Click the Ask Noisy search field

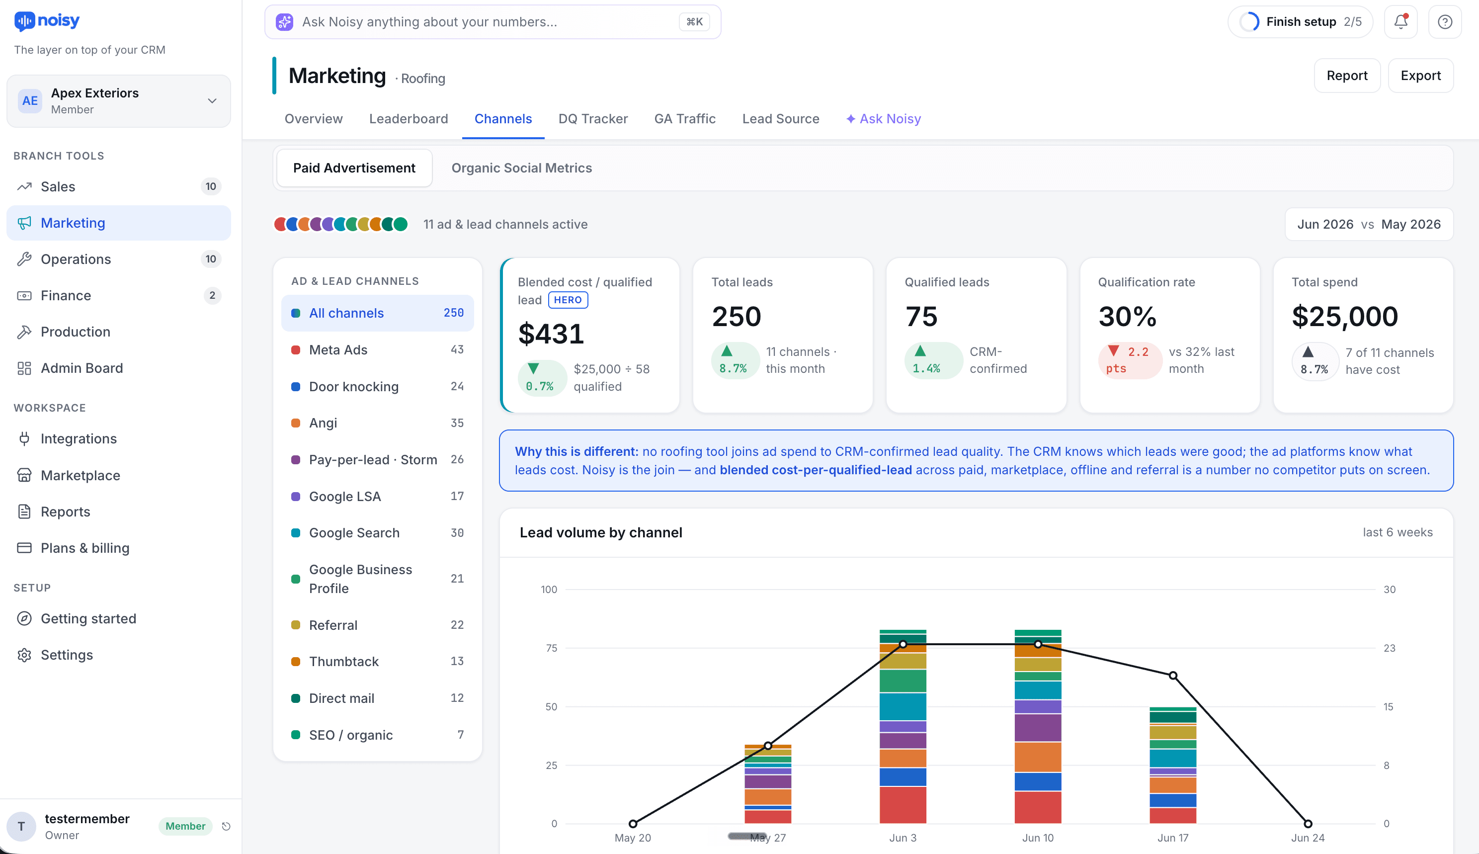(492, 22)
